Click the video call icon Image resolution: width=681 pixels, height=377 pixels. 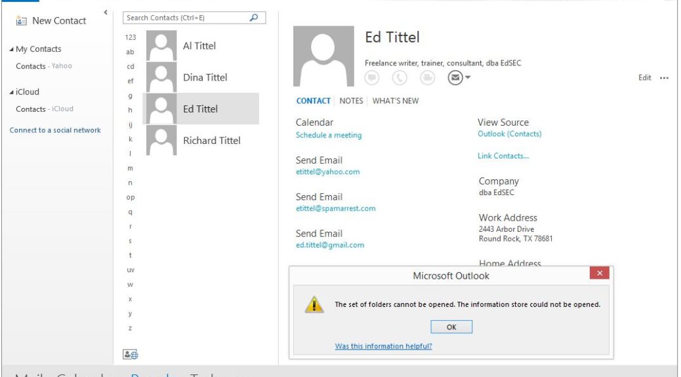[427, 78]
